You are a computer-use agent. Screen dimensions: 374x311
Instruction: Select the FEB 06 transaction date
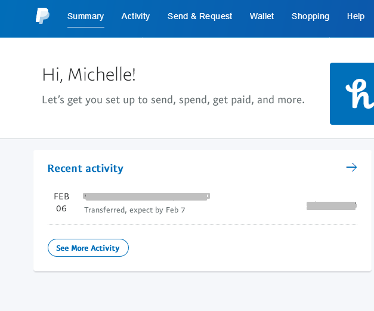[61, 202]
